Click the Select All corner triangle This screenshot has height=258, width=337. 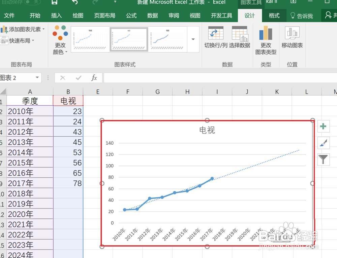(3, 92)
